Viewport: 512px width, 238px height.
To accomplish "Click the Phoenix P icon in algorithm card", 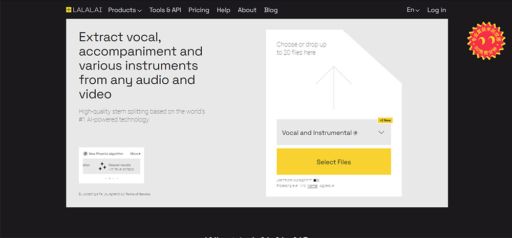I will tap(85, 153).
